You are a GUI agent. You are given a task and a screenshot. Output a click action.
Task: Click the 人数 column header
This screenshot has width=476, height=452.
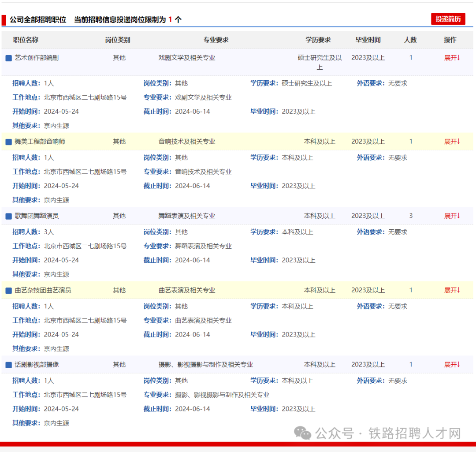[410, 40]
